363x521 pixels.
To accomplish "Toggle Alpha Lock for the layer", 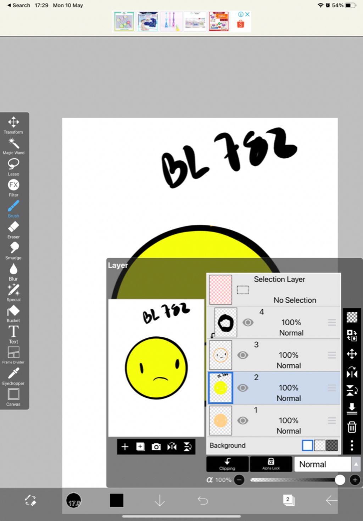I will point(271,464).
